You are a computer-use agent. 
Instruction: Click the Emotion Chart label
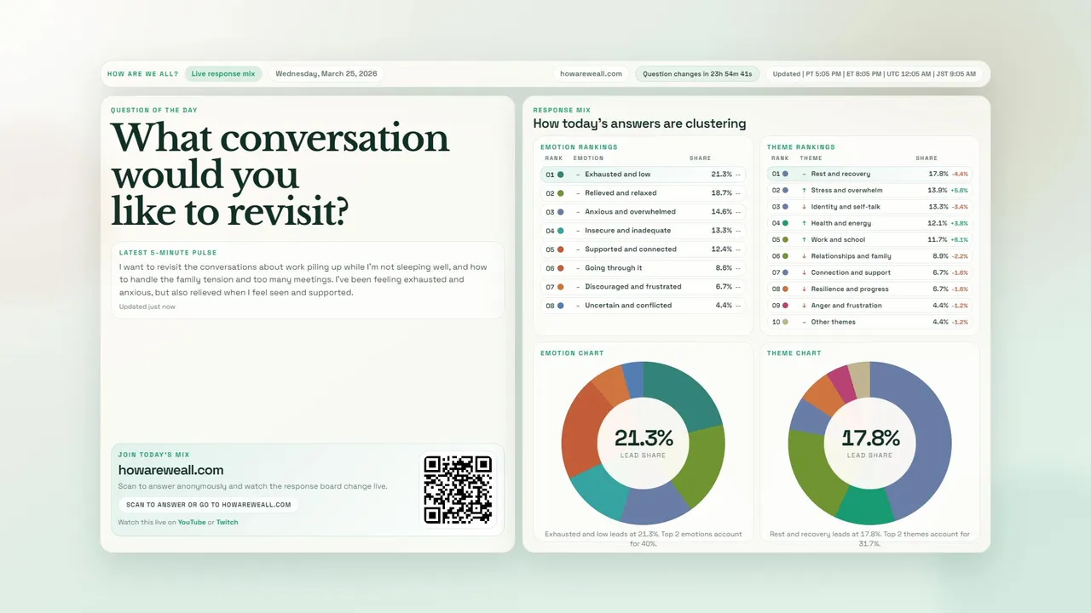(572, 353)
